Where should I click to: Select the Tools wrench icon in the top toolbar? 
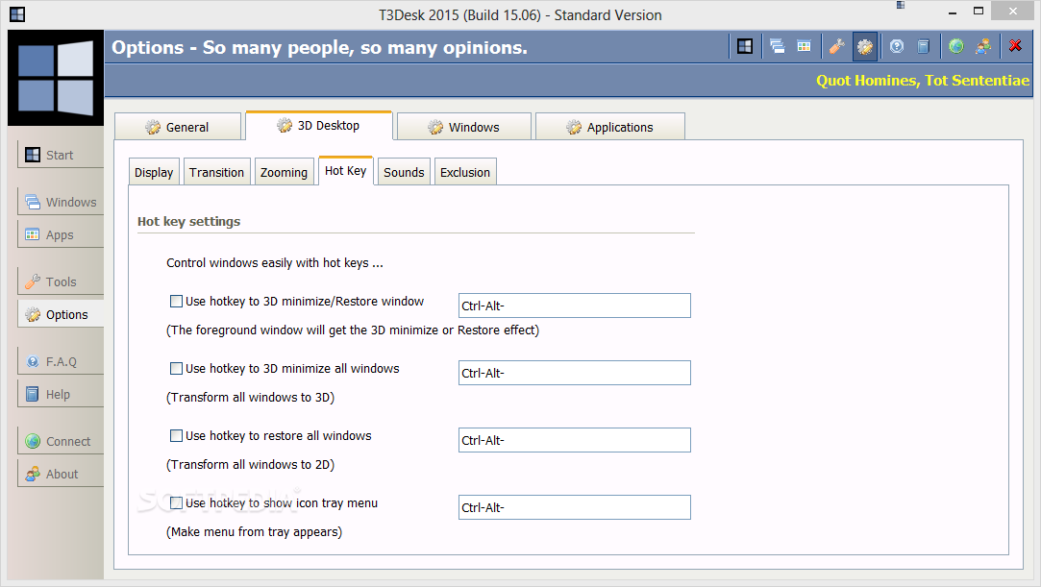[x=836, y=46]
